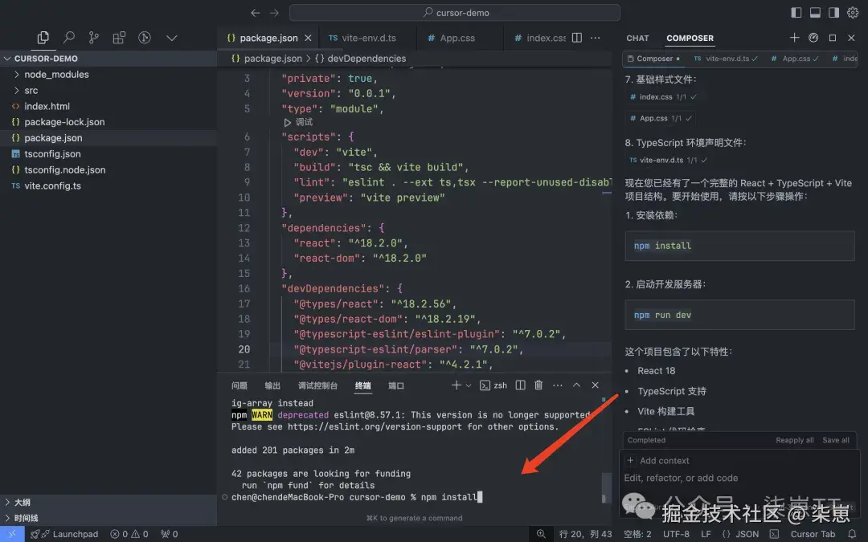Open the Extensions view
Viewport: 868px width, 542px height.
[x=119, y=38]
